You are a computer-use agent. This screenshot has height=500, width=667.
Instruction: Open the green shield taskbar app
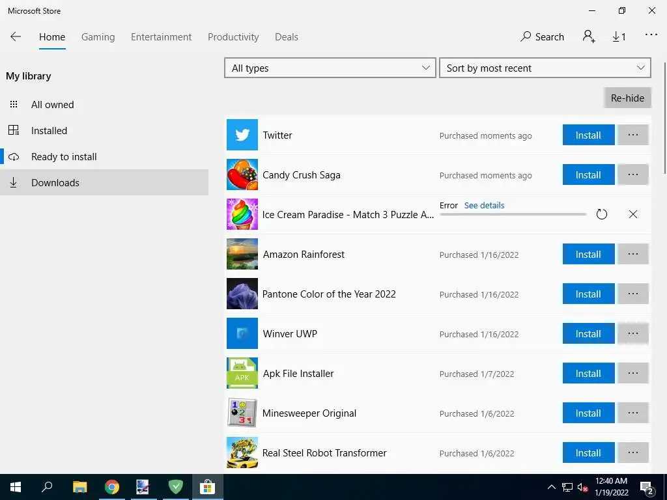[x=175, y=487]
